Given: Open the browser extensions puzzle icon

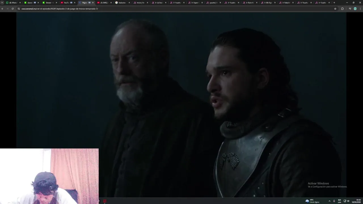Looking at the screenshot, I should coord(342,9).
